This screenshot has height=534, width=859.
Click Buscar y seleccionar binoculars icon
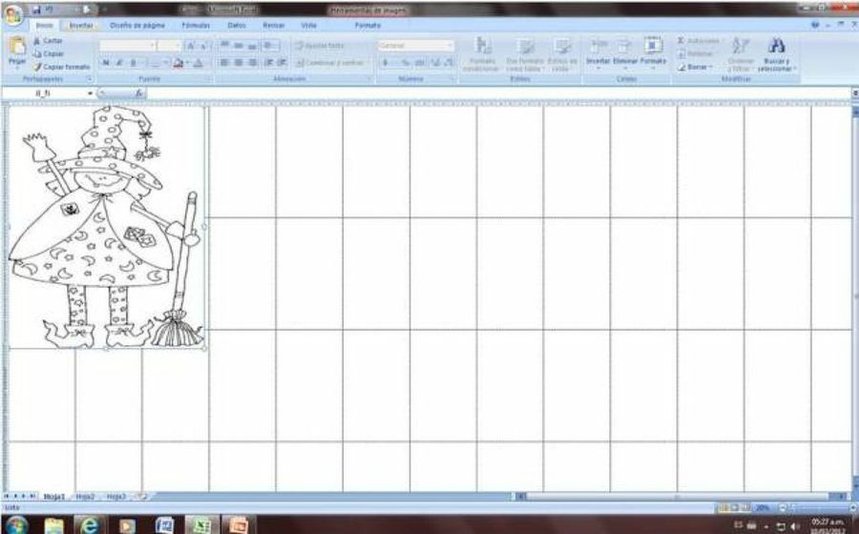776,47
